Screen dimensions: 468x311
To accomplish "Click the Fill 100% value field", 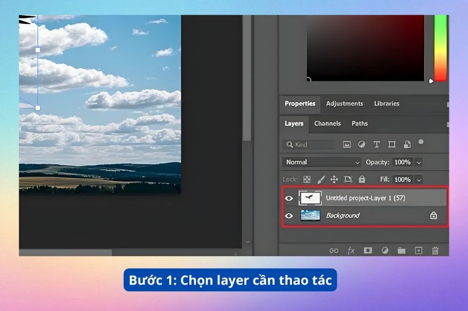I will coord(402,180).
